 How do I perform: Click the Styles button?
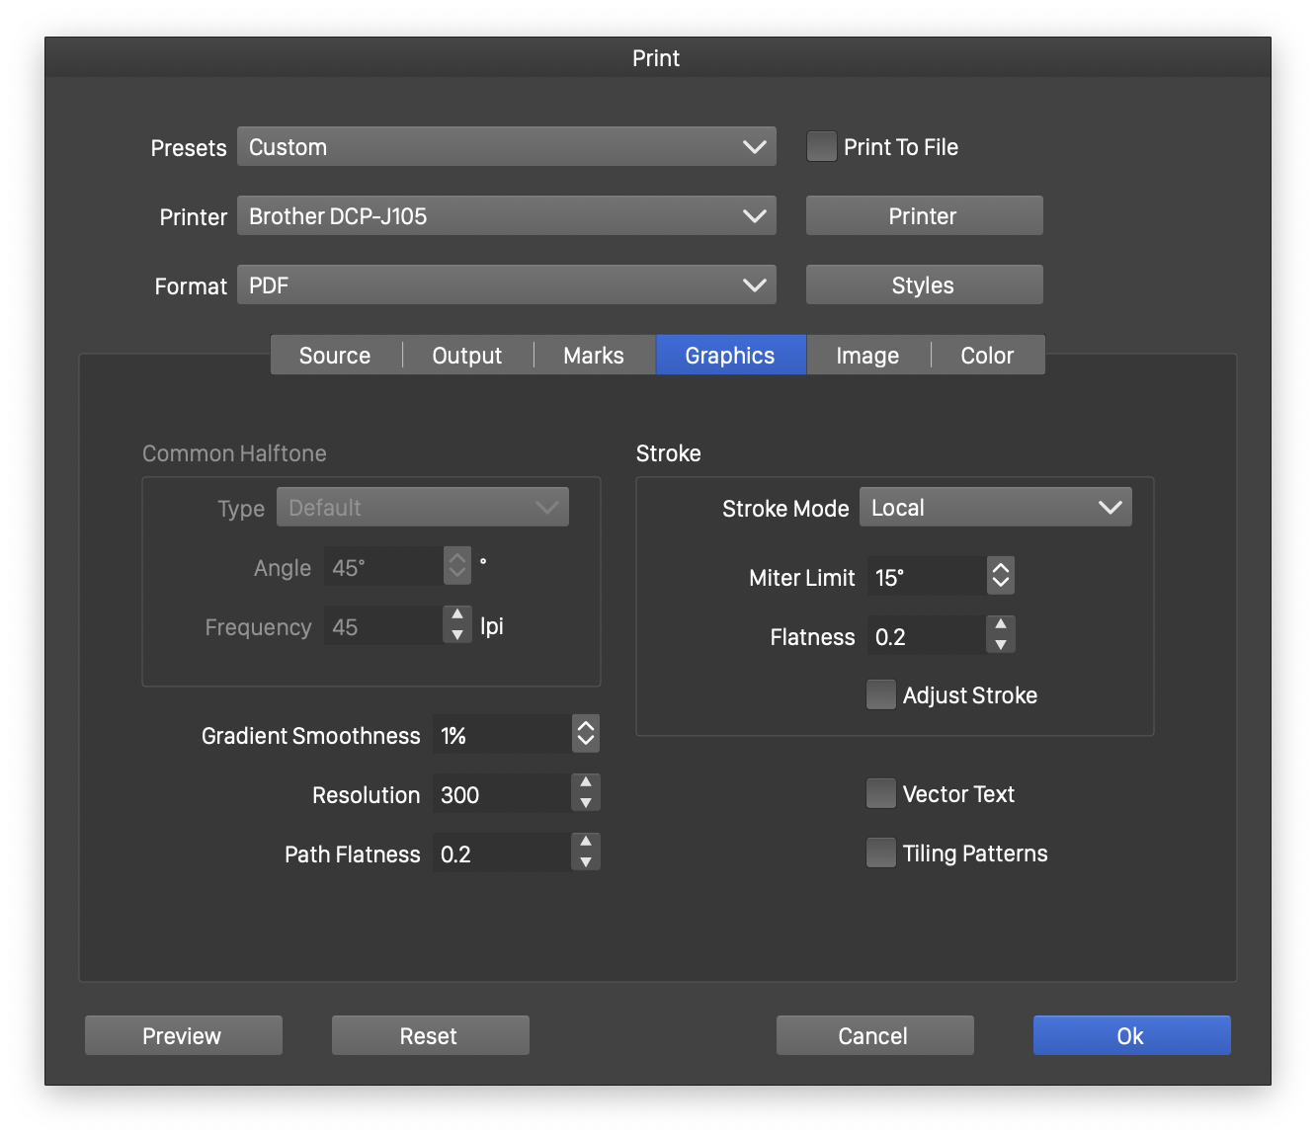(924, 285)
